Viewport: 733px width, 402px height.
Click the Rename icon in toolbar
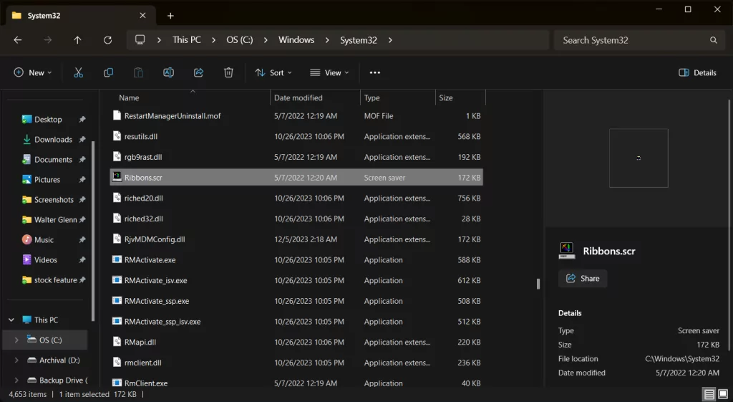[x=168, y=72]
